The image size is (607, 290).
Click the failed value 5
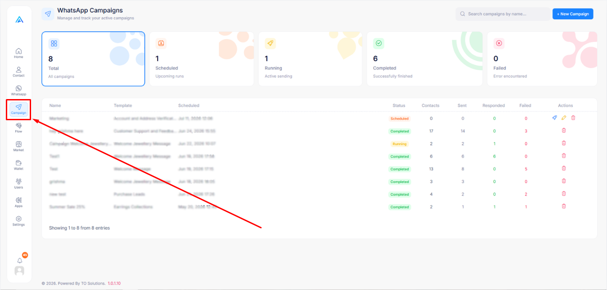click(x=525, y=169)
